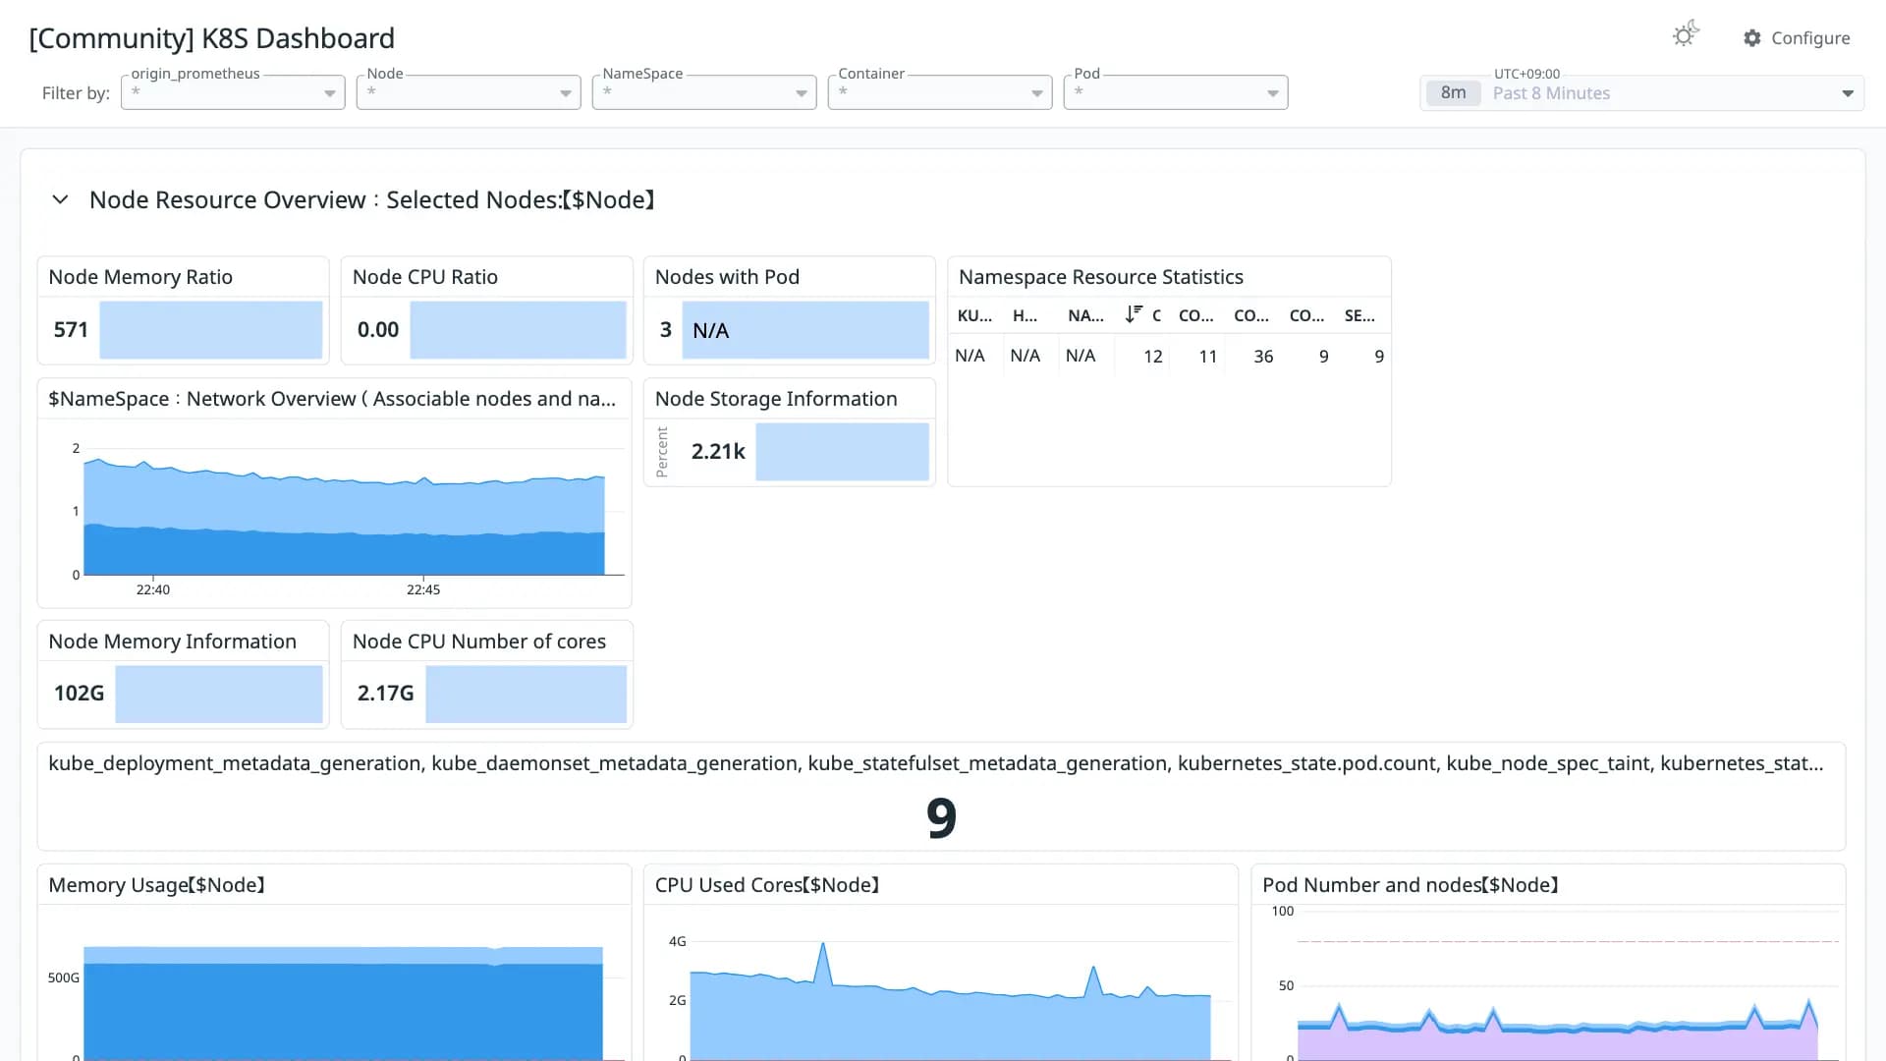Click the kube_deployment_metadata_generation widget title
Screen dimensions: 1886x1061
point(936,763)
